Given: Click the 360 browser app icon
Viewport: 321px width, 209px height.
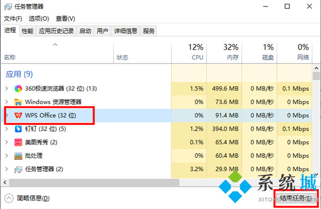Looking at the screenshot, I should point(18,89).
